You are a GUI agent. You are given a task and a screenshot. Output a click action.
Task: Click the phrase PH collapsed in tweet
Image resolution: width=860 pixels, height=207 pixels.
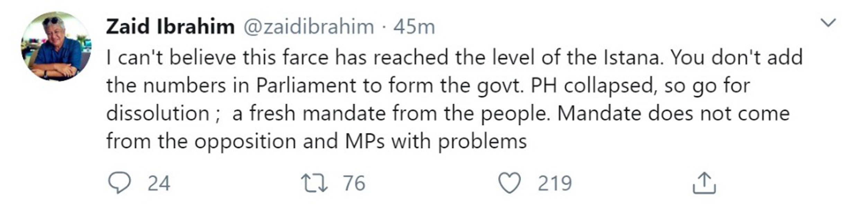tap(594, 86)
